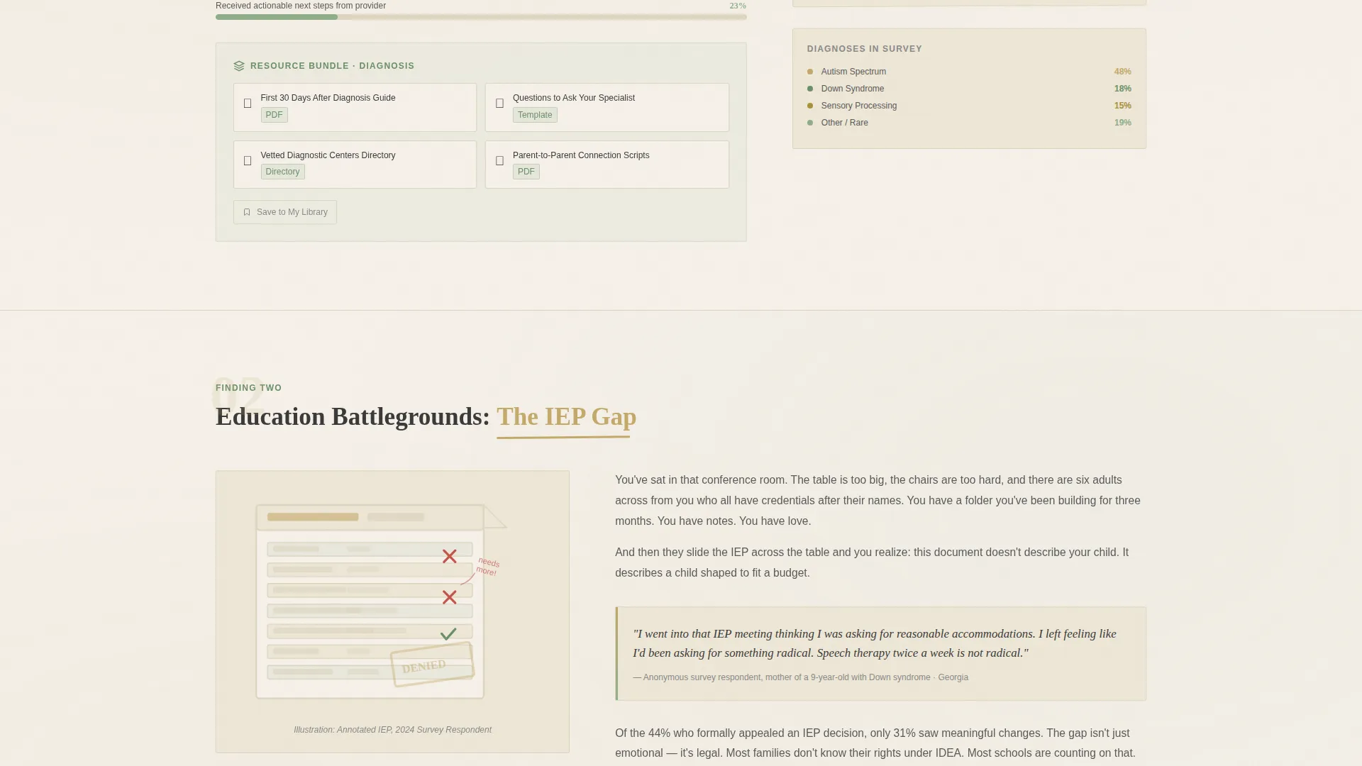Click the 23% progress value

pos(738,6)
